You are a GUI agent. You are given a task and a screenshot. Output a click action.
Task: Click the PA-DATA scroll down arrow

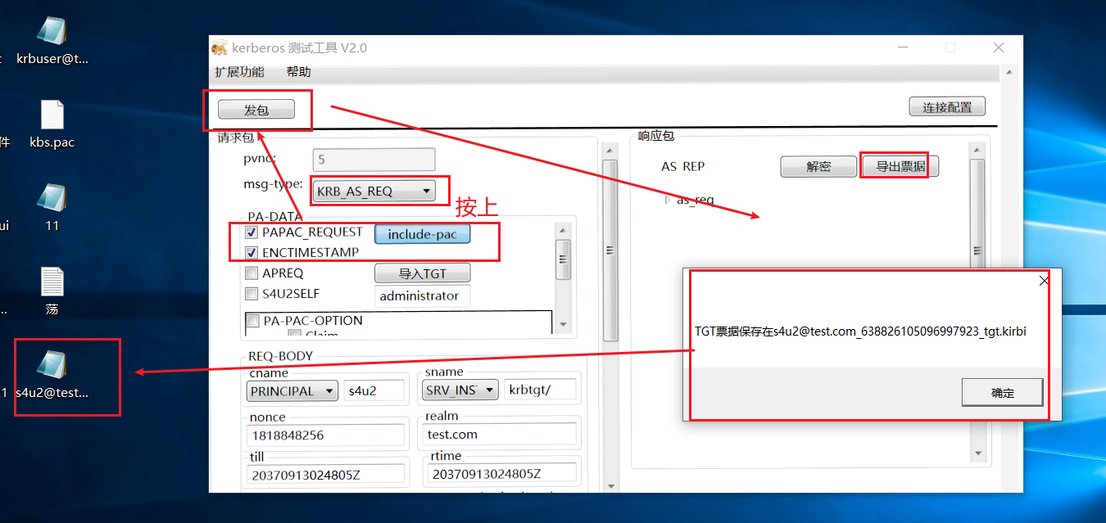tap(563, 325)
